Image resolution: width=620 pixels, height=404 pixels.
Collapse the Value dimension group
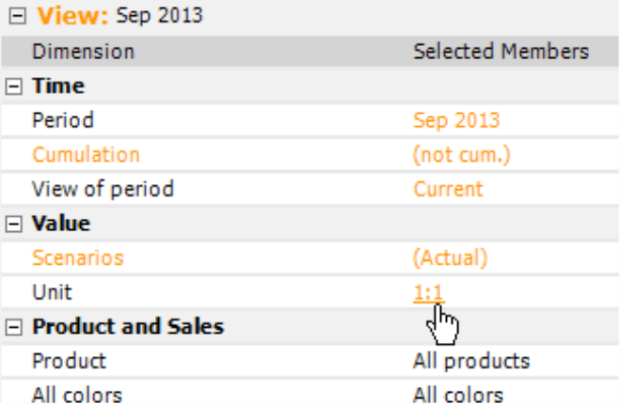click(x=14, y=224)
